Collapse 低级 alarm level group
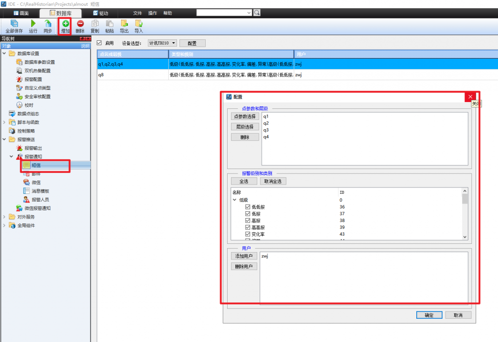The image size is (498, 342). pos(235,200)
